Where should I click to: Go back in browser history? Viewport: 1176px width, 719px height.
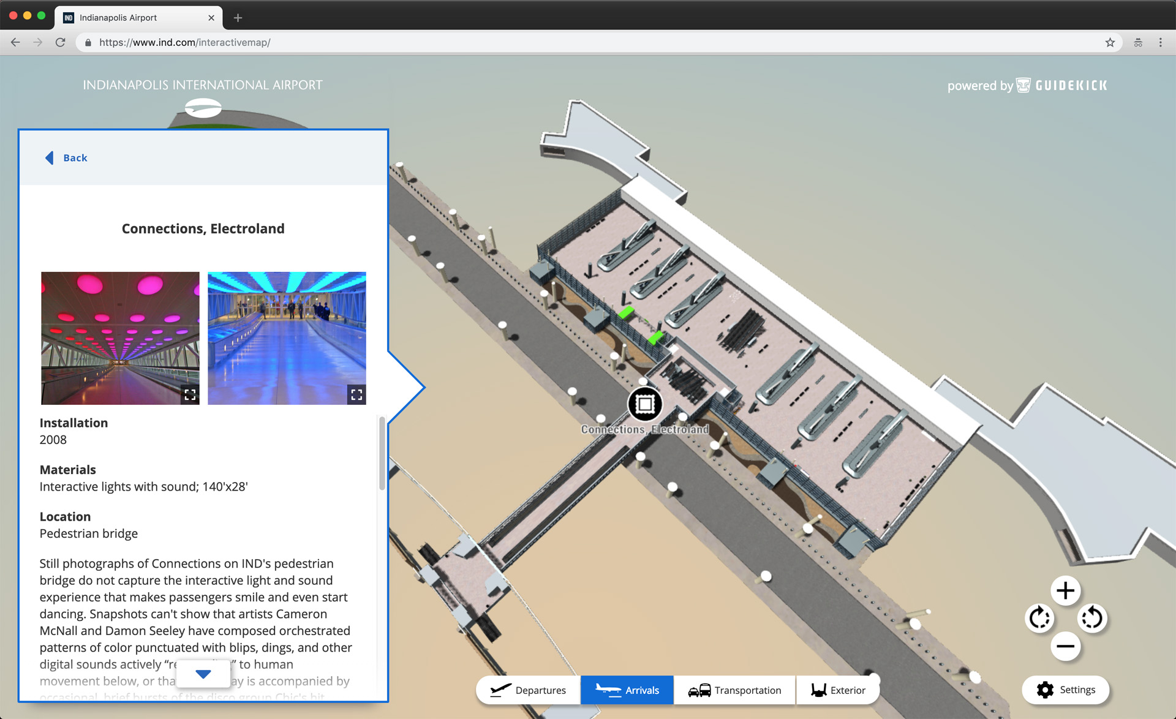pyautogui.click(x=15, y=42)
